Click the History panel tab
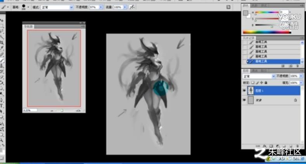This screenshot has width=306, height=164. tap(249, 38)
